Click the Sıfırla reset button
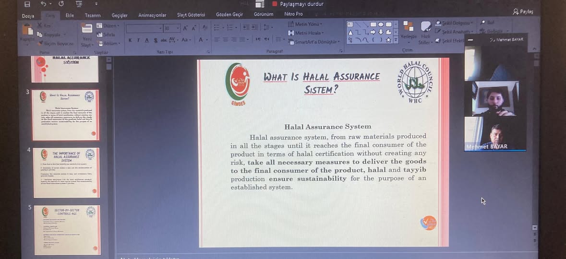This screenshot has height=259, width=566. click(106, 35)
